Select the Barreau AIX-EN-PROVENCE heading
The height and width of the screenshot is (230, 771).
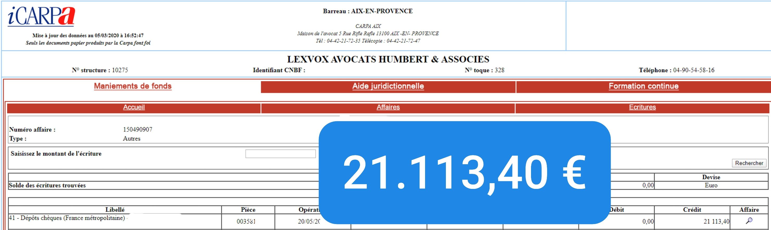(368, 11)
